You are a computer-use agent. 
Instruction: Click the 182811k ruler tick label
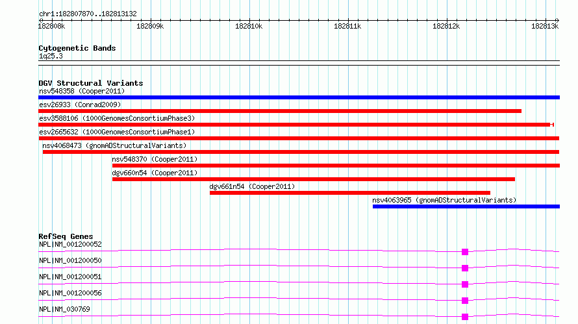click(x=347, y=26)
